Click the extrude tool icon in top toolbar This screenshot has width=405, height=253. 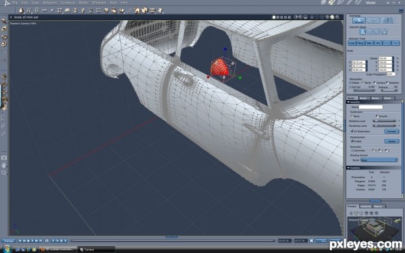pyautogui.click(x=36, y=10)
